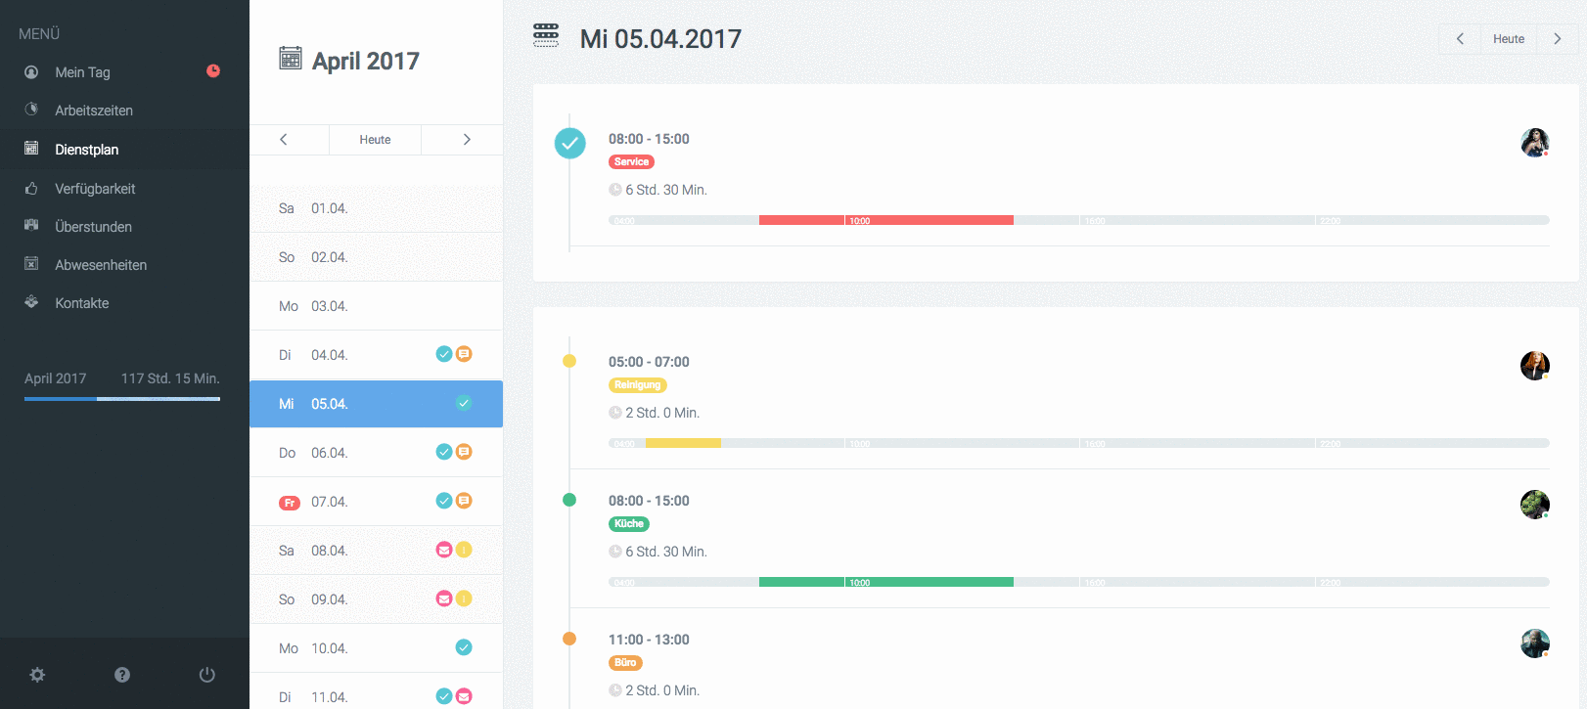Viewport: 1587px width, 709px height.
Task: Click the Verfügbarkeit thumbs-up icon
Action: pyautogui.click(x=31, y=188)
